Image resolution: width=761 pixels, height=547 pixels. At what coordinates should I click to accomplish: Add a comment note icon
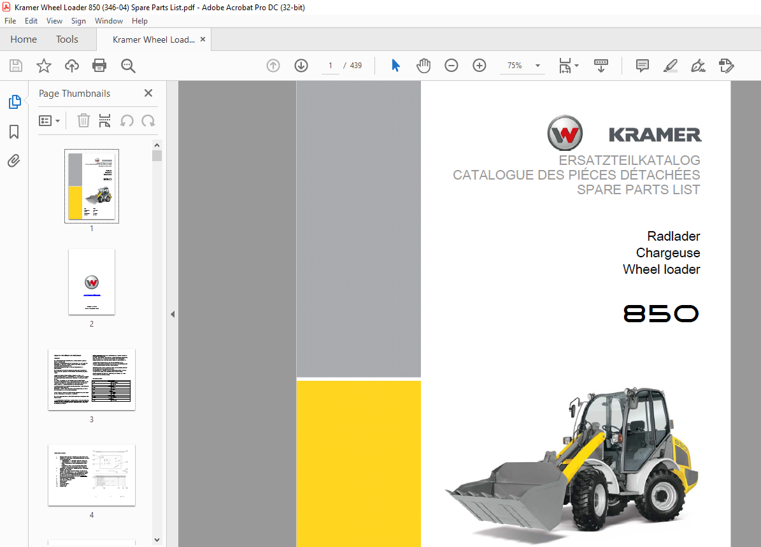(x=642, y=66)
